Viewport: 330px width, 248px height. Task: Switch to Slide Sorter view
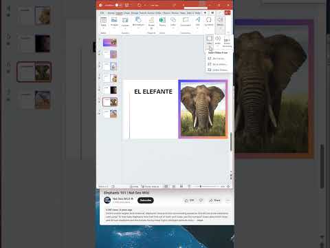[x=174, y=187]
